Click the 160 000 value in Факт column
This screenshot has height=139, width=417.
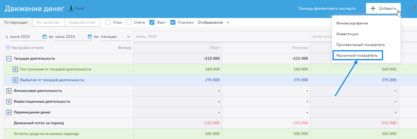[x=212, y=69]
